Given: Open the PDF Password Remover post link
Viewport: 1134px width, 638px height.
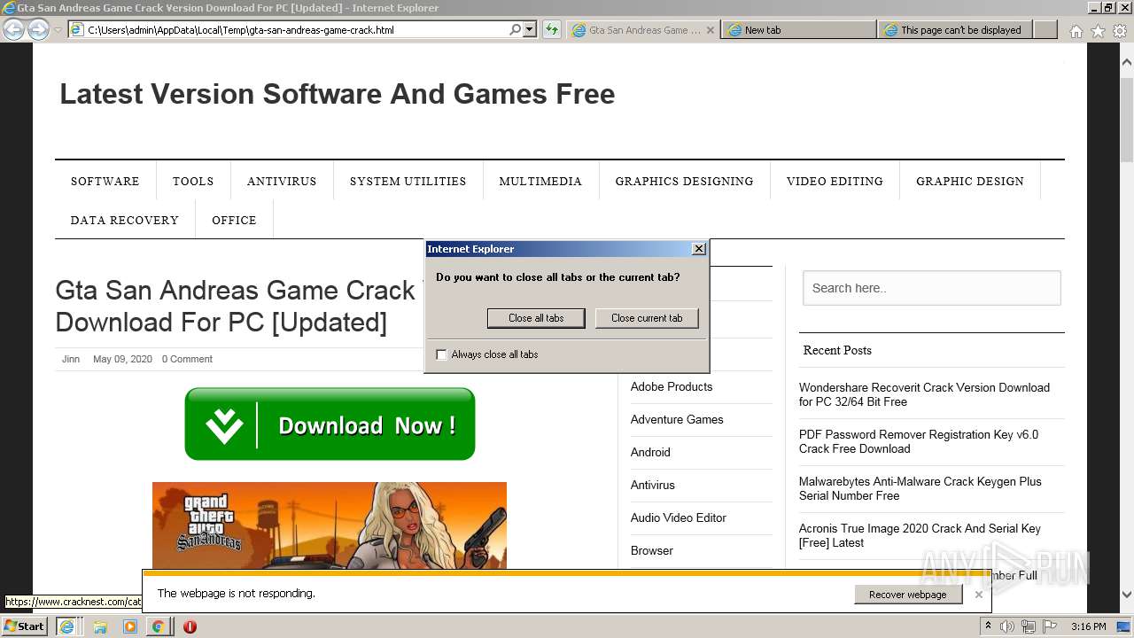Looking at the screenshot, I should tap(919, 441).
